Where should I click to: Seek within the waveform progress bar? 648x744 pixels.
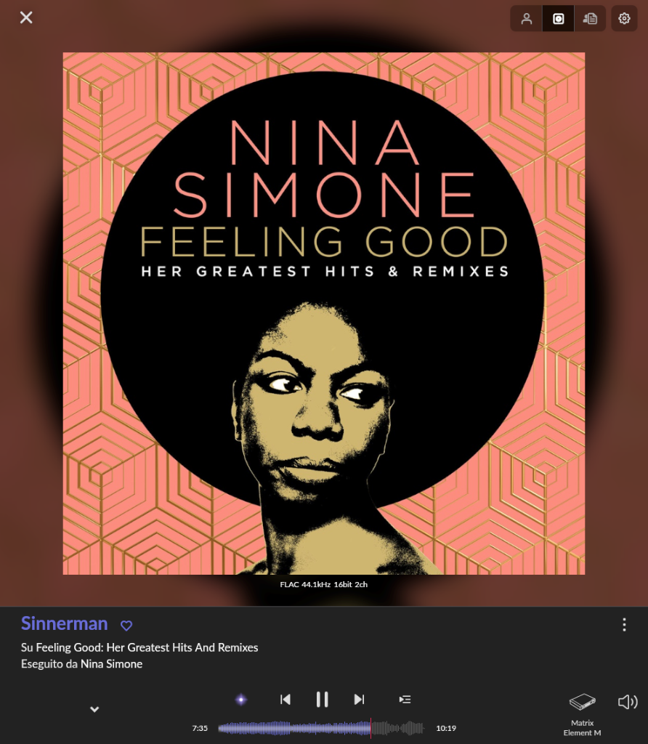pyautogui.click(x=321, y=728)
